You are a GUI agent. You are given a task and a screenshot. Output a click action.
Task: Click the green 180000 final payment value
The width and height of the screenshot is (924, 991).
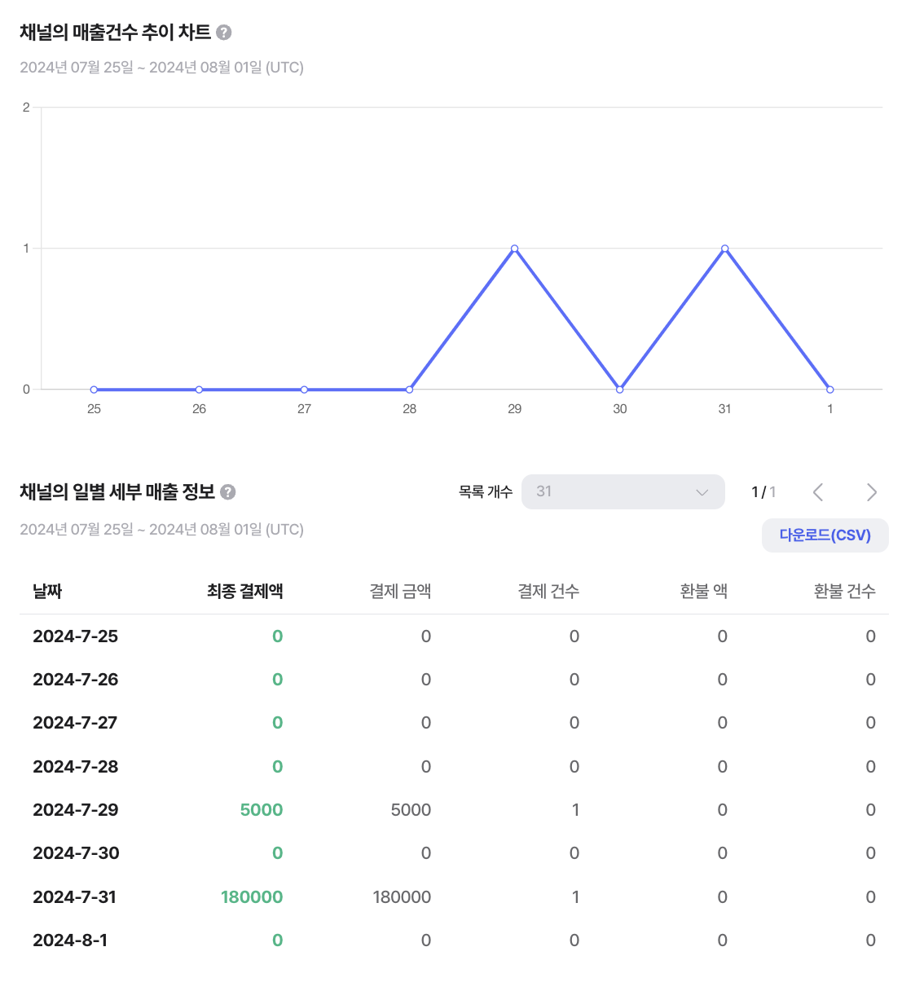coord(252,897)
